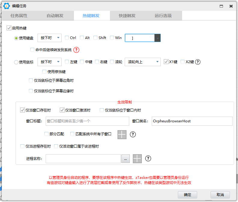
Task: Open the keyboard 按下时 trigger dropdown
Action: pyautogui.click(x=50, y=38)
